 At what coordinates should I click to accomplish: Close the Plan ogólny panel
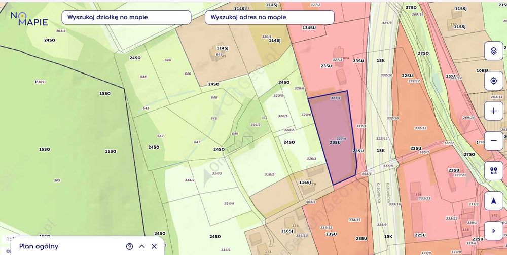[154, 246]
